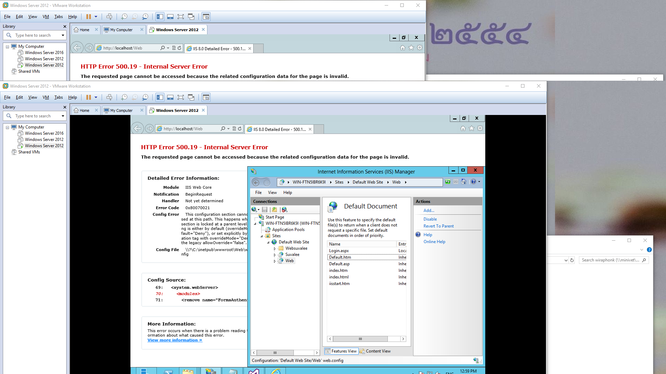Expand the Suvalee application node
The width and height of the screenshot is (666, 374).
275,255
